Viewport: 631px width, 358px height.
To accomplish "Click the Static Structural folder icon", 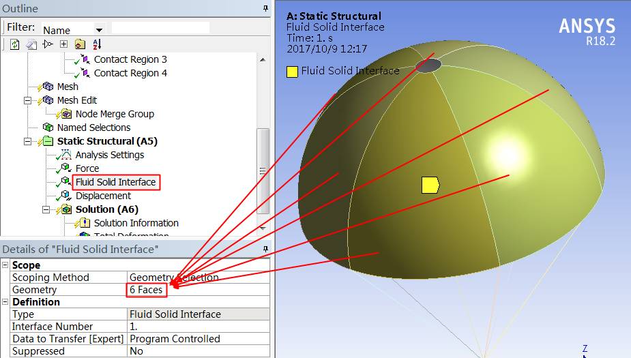I will tap(48, 141).
